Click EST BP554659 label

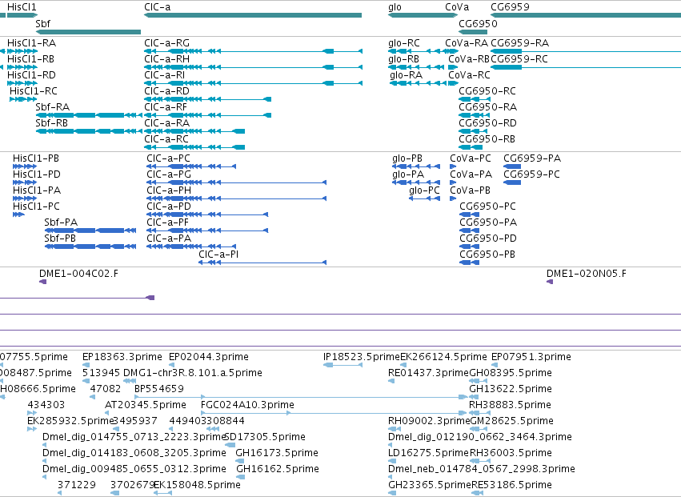[159, 389]
